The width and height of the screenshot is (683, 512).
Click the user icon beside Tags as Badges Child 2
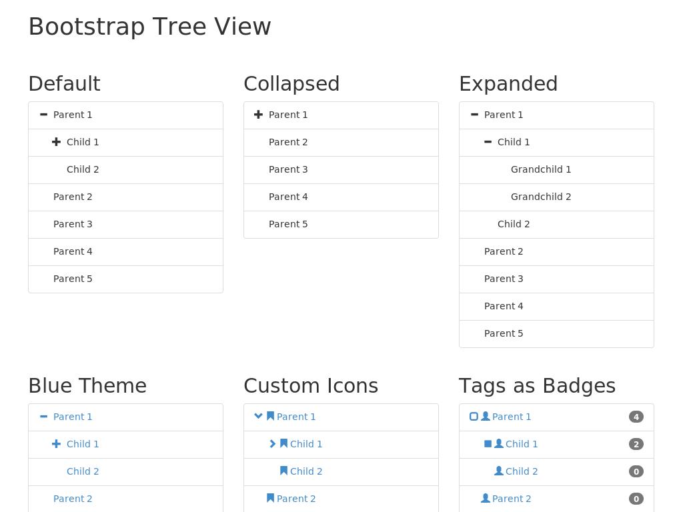pyautogui.click(x=499, y=471)
